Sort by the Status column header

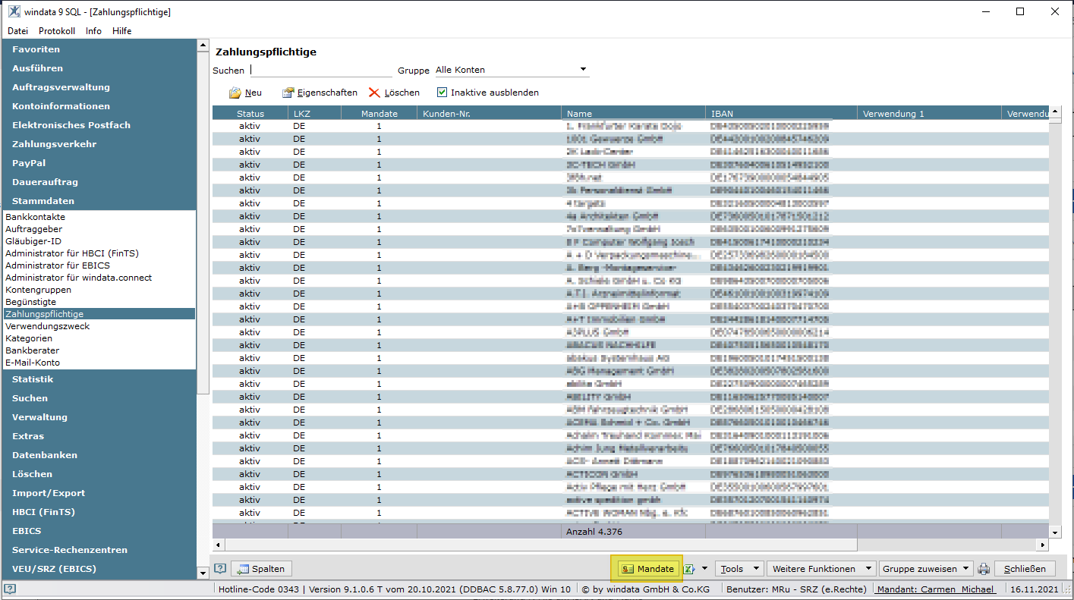pos(250,114)
